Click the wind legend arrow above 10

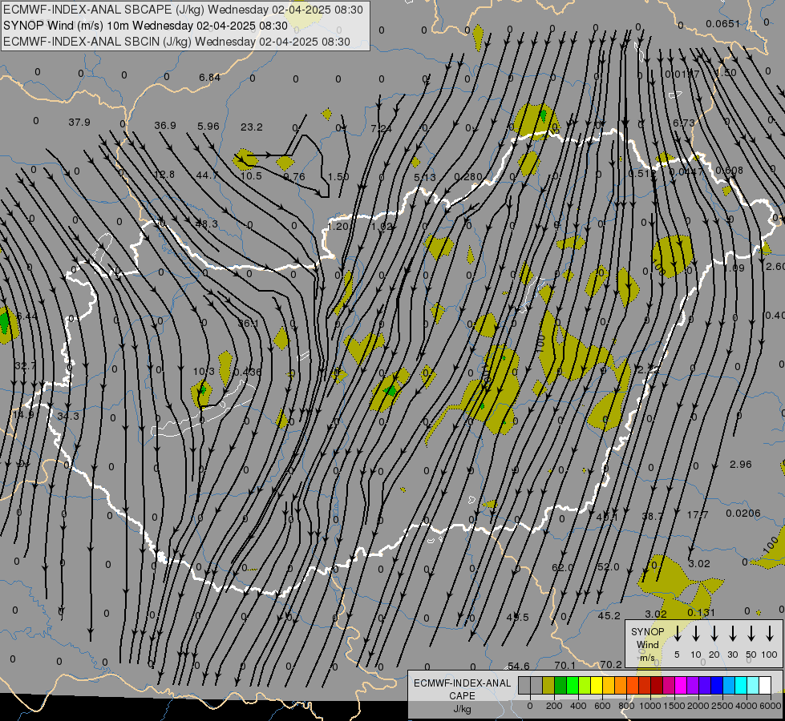coord(696,633)
